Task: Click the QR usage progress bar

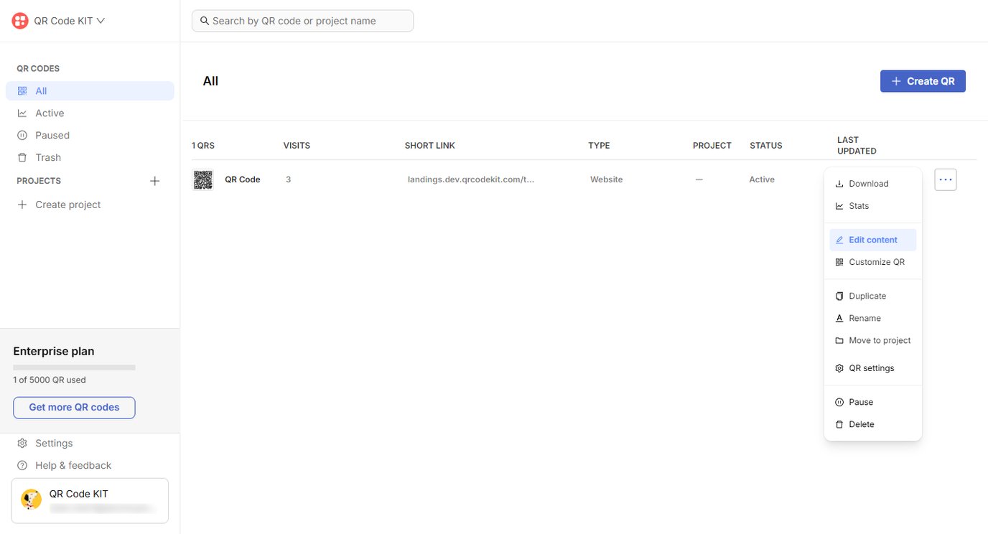Action: (x=74, y=367)
